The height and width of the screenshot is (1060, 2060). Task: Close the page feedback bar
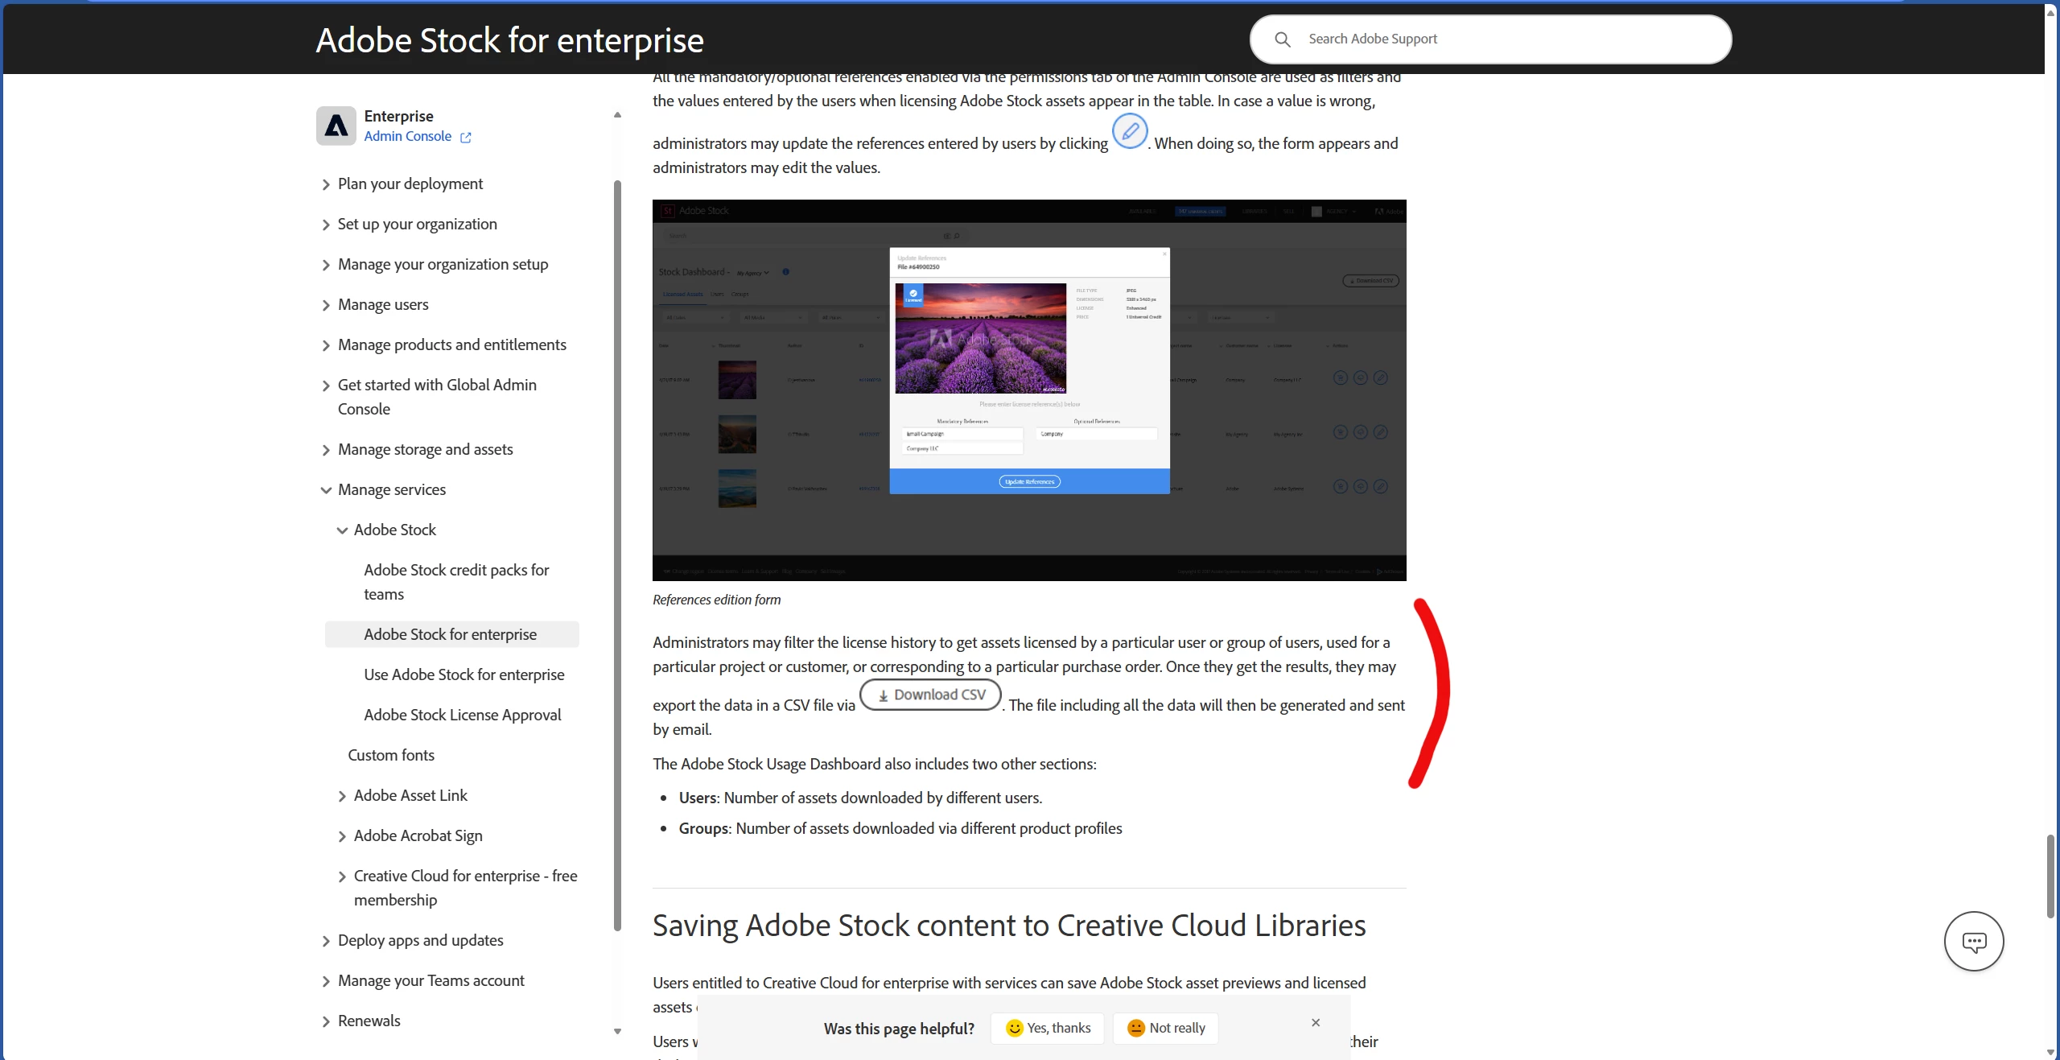click(x=1316, y=1022)
